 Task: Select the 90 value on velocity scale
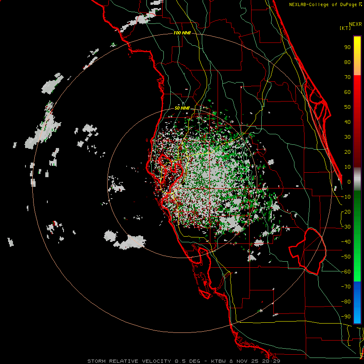pyautogui.click(x=347, y=47)
